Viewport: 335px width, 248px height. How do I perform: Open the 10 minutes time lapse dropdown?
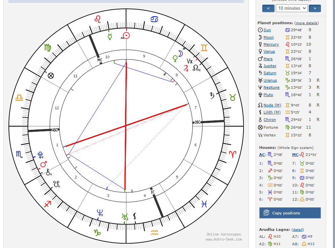292,8
